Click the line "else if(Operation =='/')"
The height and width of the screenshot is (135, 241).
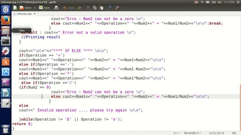tap(49, 83)
